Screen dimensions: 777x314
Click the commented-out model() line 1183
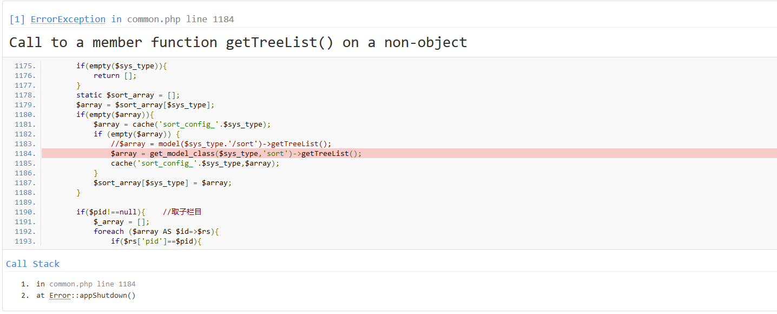221,144
